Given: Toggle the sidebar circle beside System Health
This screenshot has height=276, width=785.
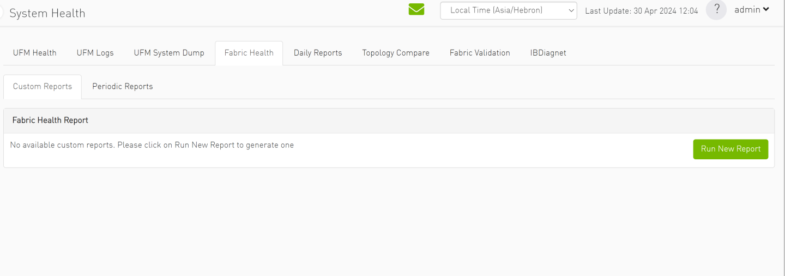Looking at the screenshot, I should tap(2, 13).
